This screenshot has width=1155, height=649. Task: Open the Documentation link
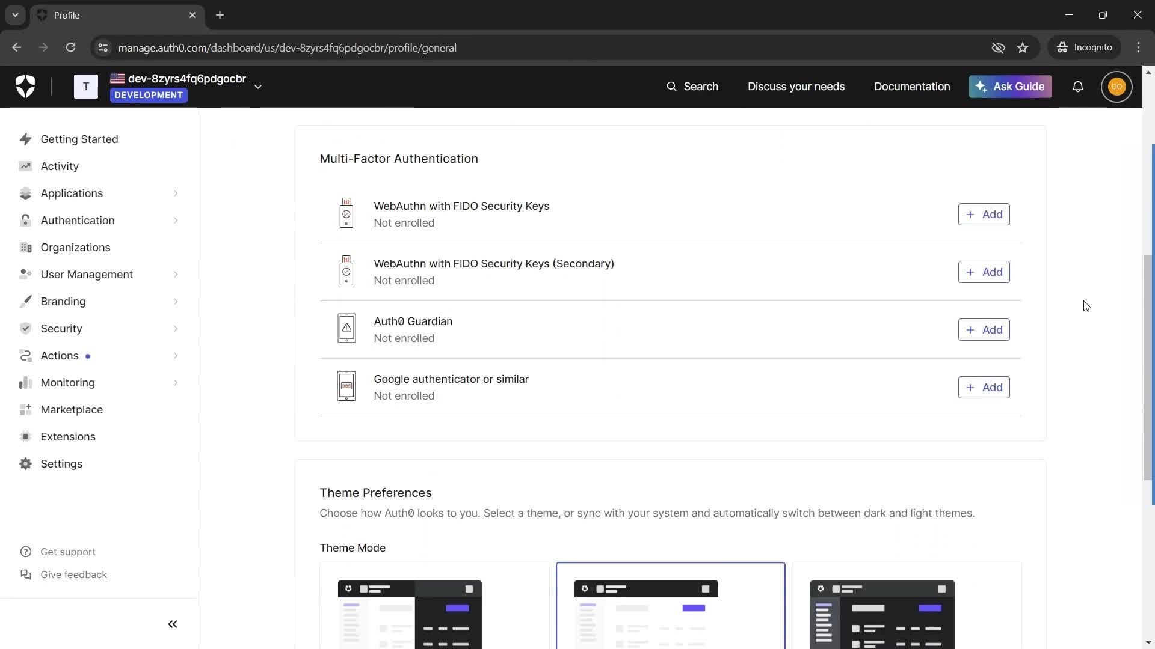[912, 87]
